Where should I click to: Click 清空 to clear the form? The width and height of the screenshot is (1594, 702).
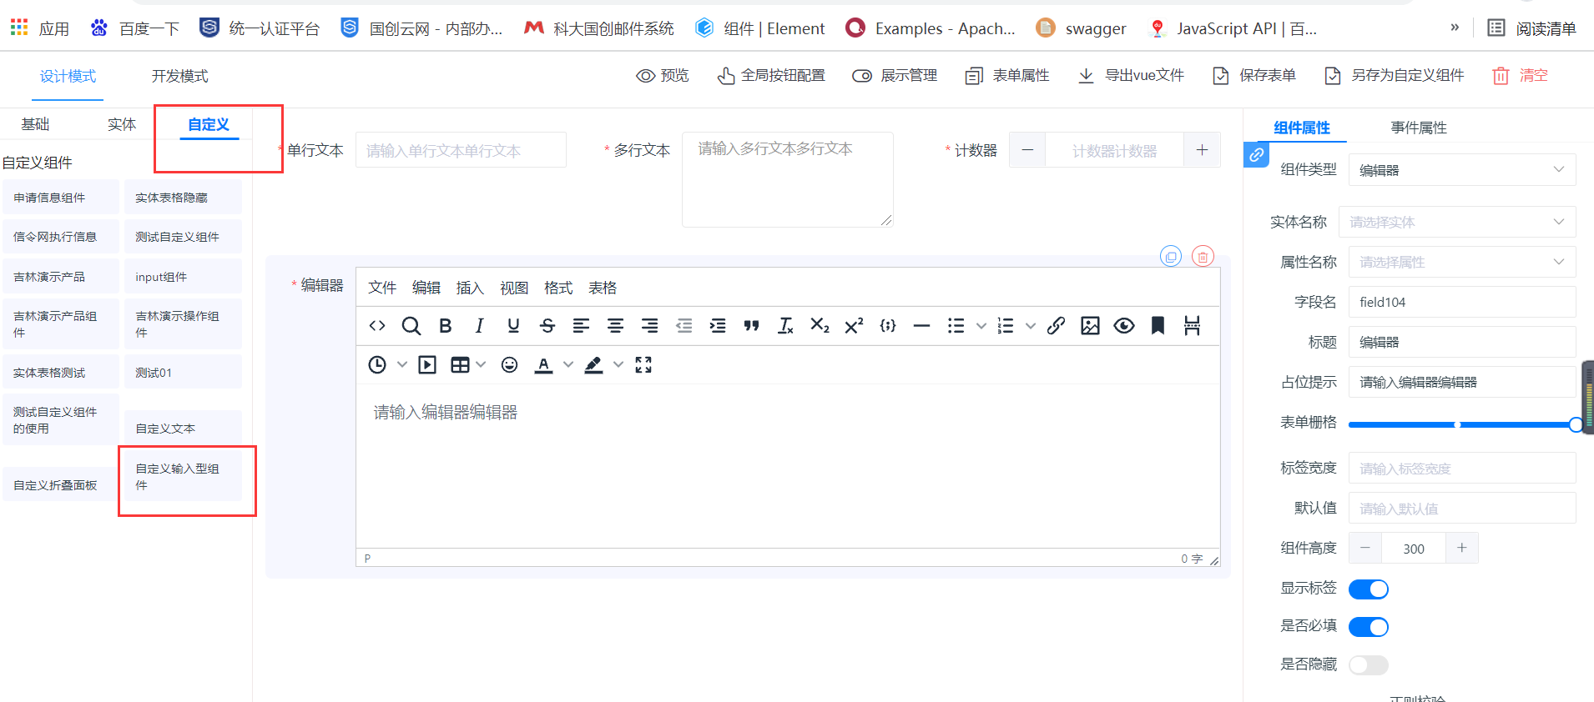pyautogui.click(x=1521, y=76)
